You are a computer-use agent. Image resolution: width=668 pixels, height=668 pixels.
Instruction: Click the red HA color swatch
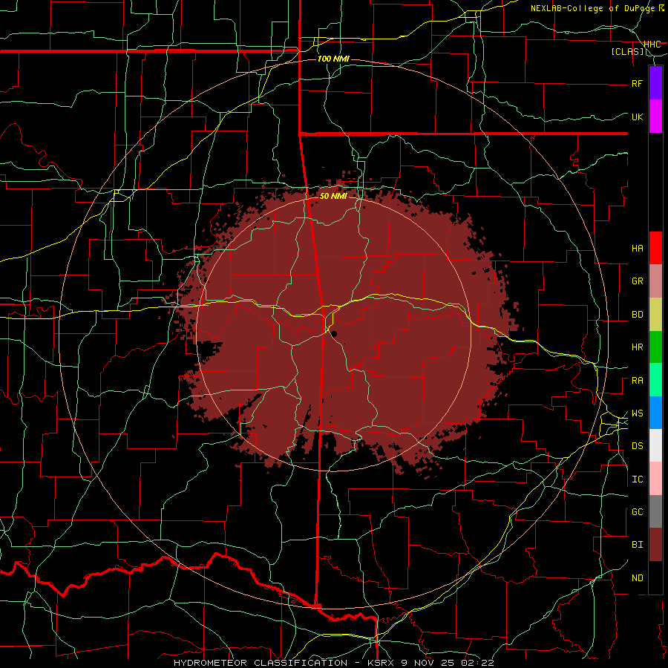(655, 248)
